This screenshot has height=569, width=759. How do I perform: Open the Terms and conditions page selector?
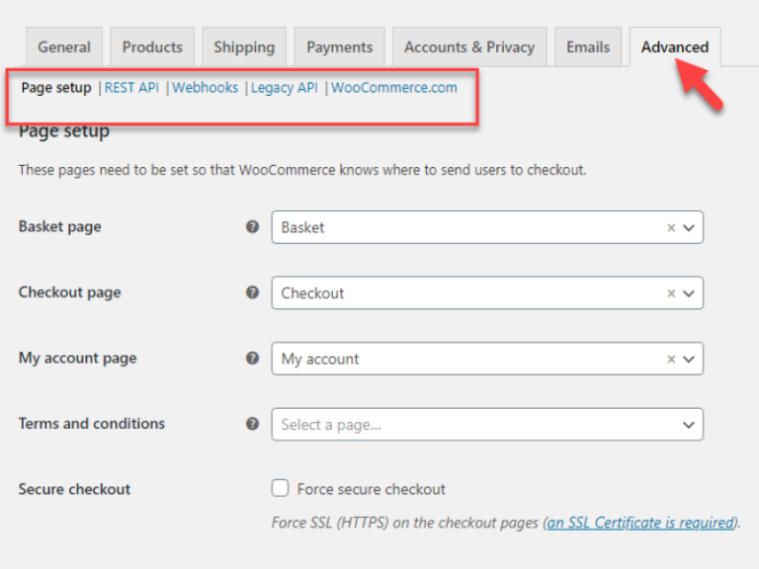tap(486, 425)
